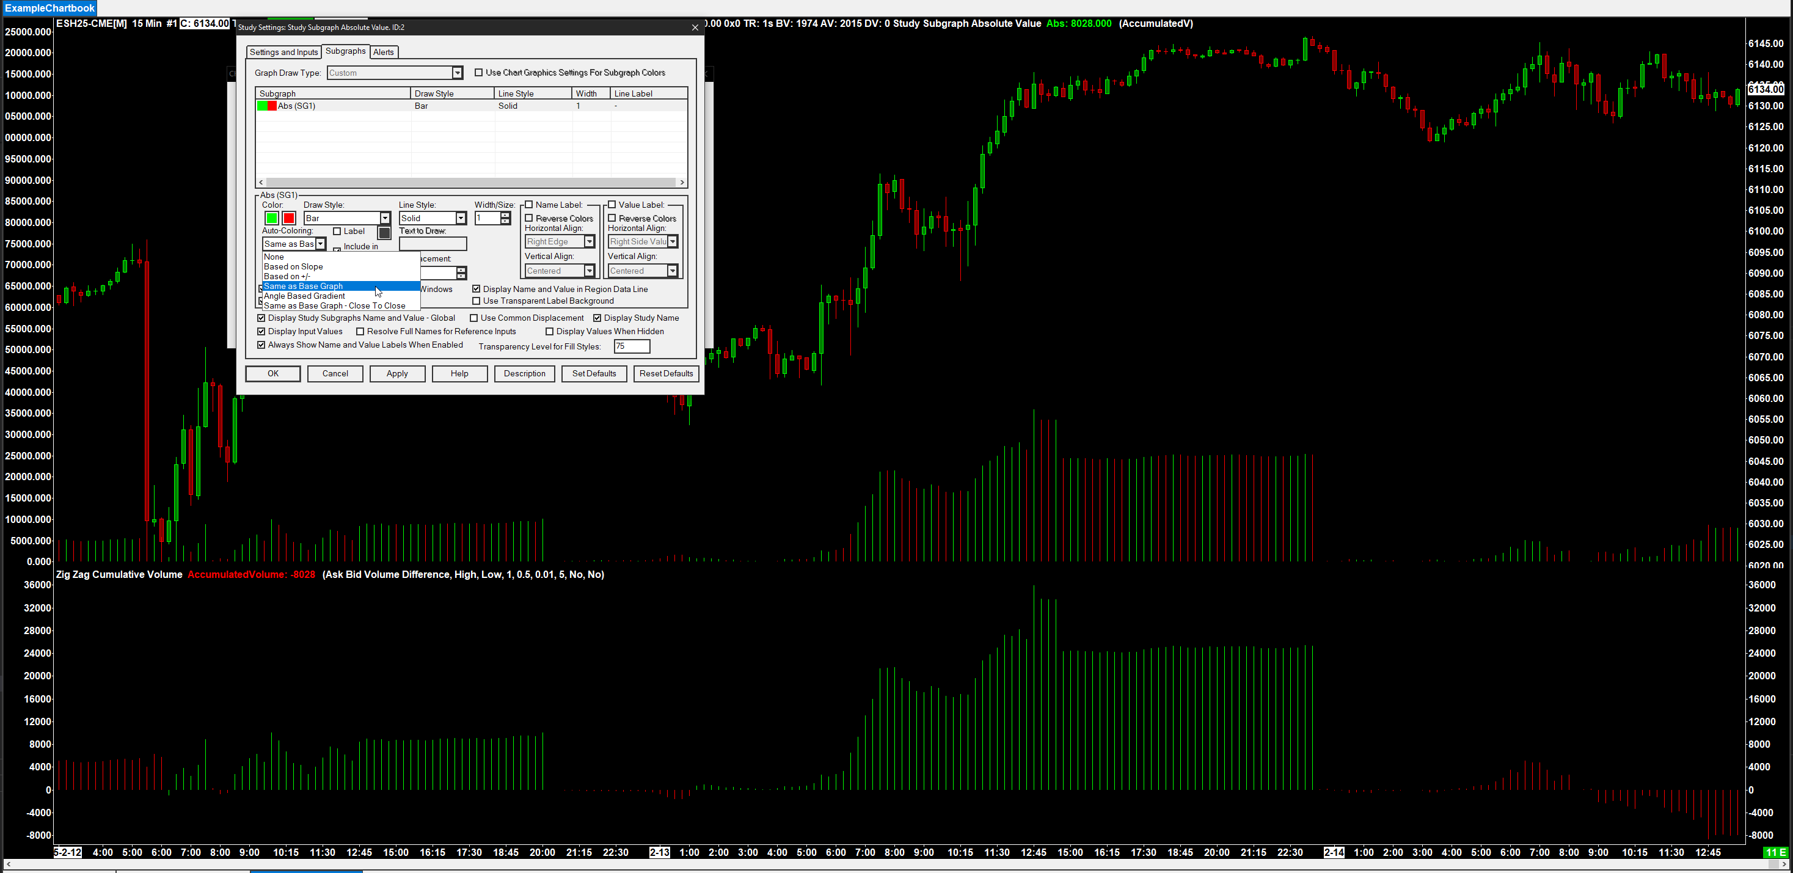Viewport: 1793px width, 873px height.
Task: Click the Width/Size spinner up arrow
Action: click(x=505, y=214)
